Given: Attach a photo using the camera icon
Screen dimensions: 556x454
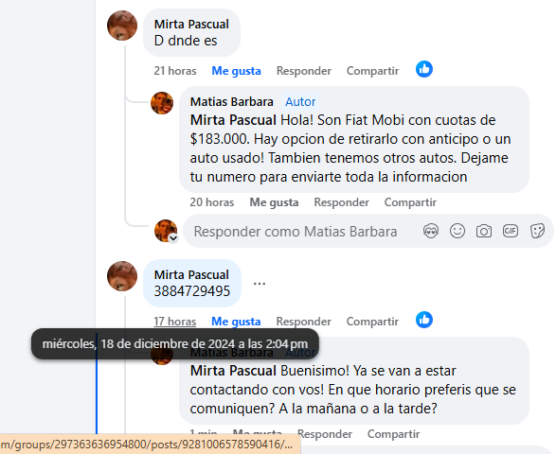Looking at the screenshot, I should pos(484,231).
